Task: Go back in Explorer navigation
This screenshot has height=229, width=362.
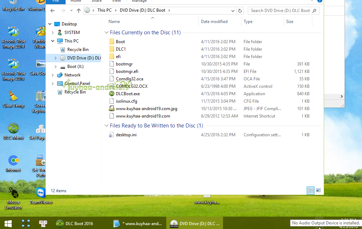Action: point(52,11)
